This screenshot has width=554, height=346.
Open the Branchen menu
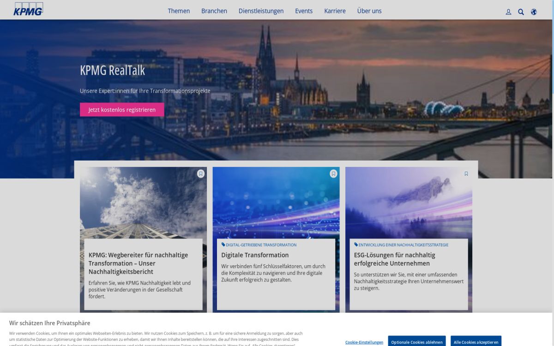pos(214,11)
